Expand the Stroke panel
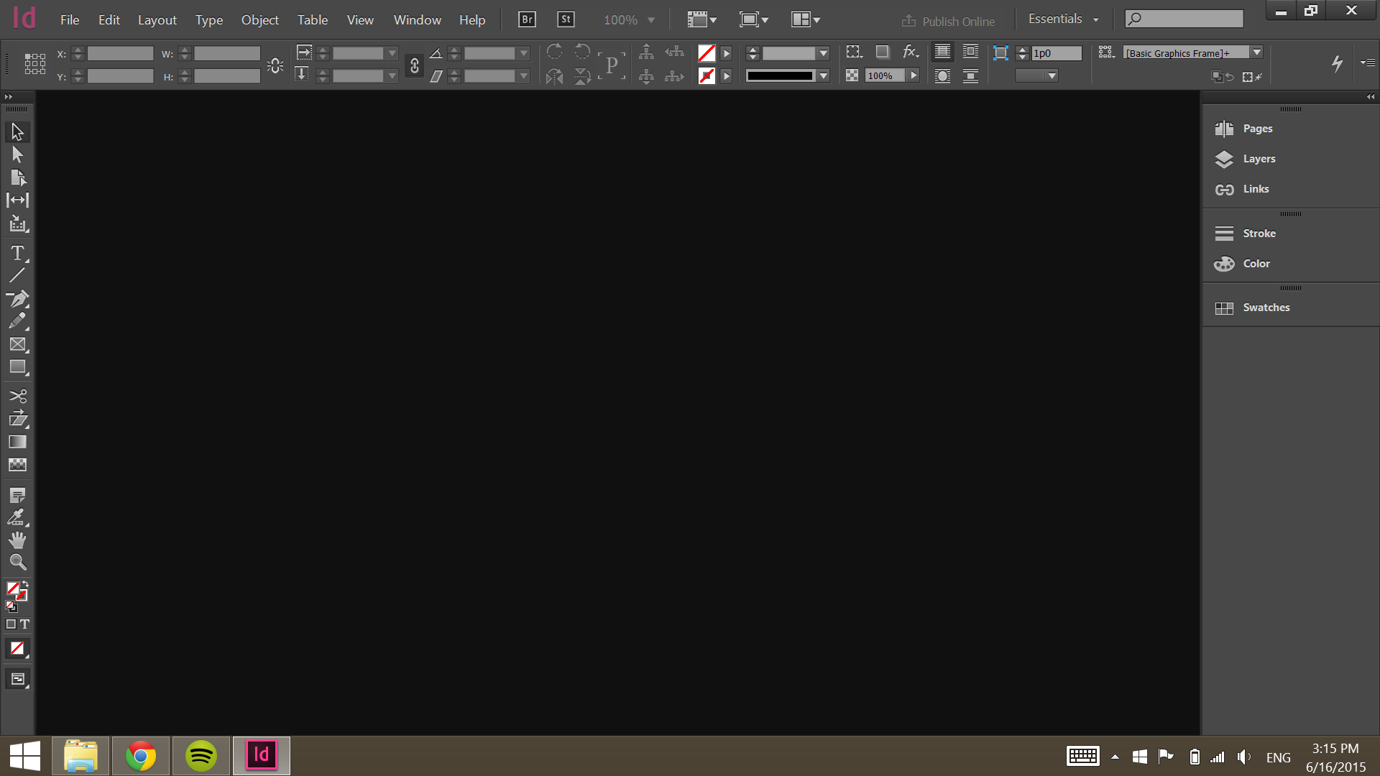Screen dimensions: 1380x776 [1260, 232]
